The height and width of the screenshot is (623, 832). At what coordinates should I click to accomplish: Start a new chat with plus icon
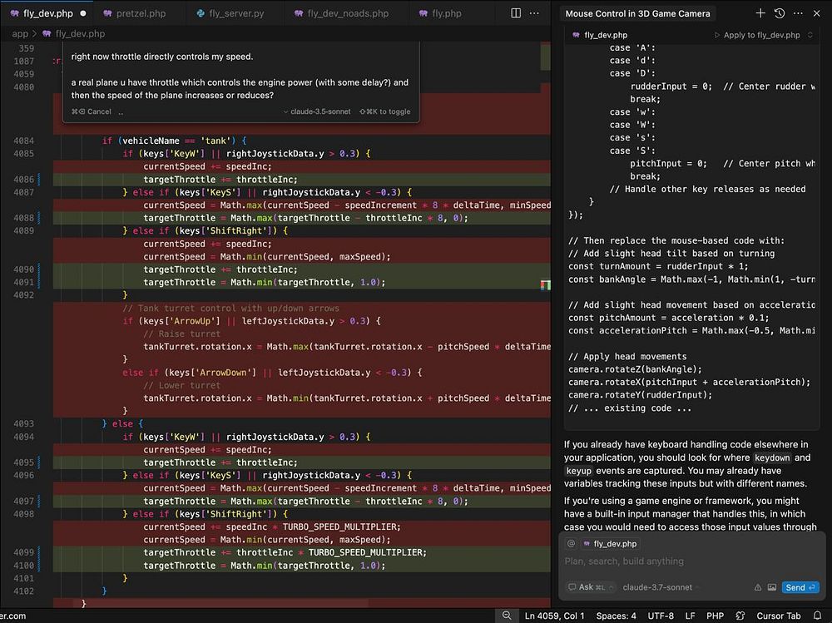760,13
